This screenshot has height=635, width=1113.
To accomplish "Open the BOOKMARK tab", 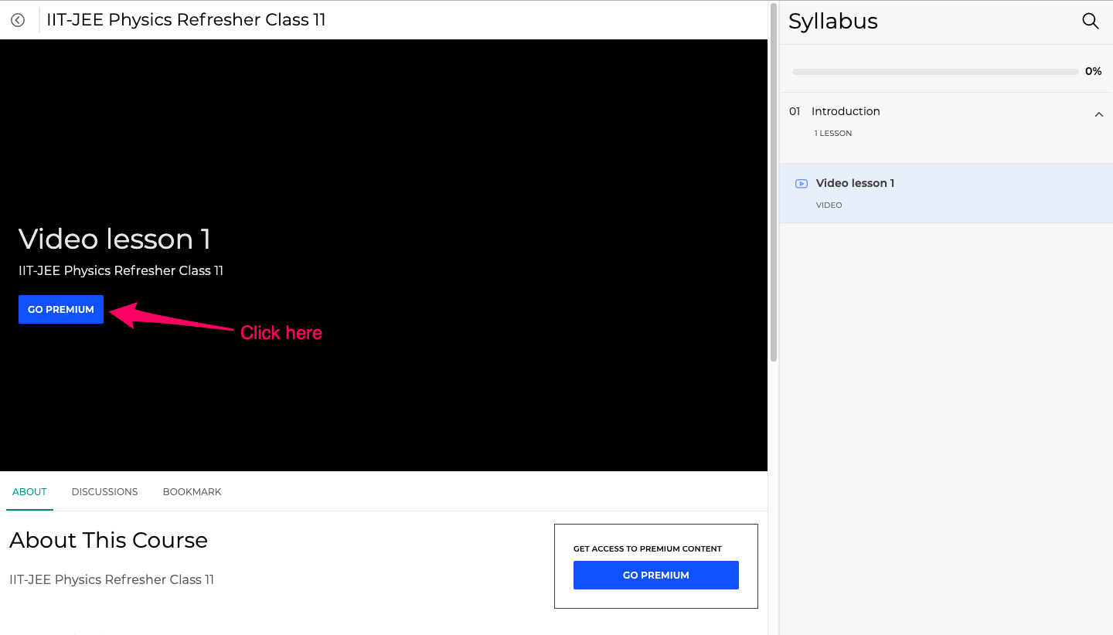I will pyautogui.click(x=192, y=492).
